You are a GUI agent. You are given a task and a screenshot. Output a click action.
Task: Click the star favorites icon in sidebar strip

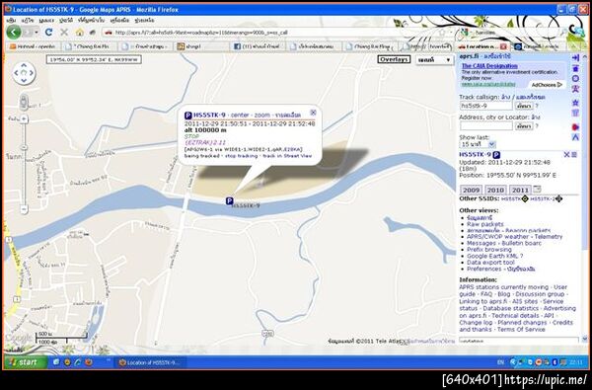575,103
